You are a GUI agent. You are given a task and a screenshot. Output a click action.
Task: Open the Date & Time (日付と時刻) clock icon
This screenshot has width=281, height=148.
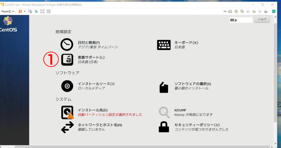point(67,44)
